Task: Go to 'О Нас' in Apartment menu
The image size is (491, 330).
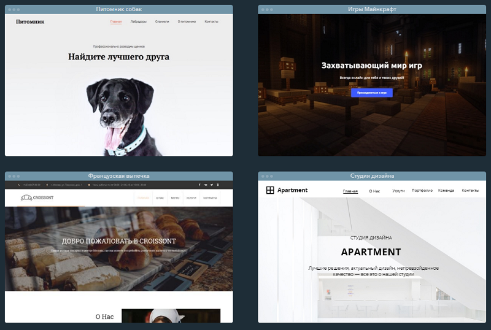Action: 374,191
